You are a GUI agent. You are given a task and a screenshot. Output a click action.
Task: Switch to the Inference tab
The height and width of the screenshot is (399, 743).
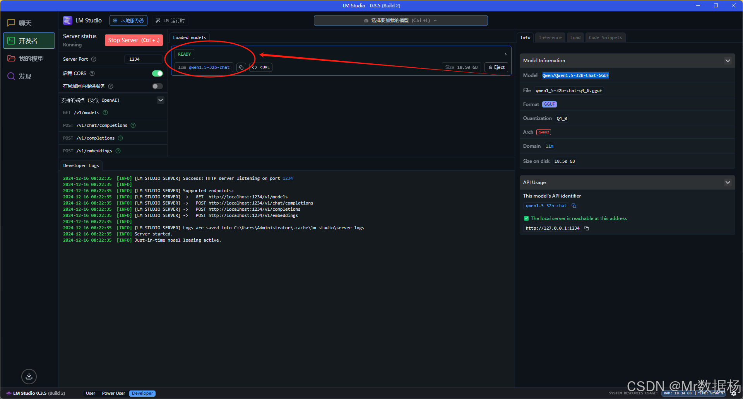pyautogui.click(x=550, y=38)
